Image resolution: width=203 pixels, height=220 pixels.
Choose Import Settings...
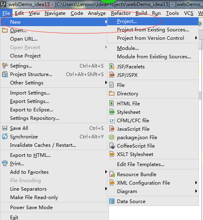tap(54, 93)
